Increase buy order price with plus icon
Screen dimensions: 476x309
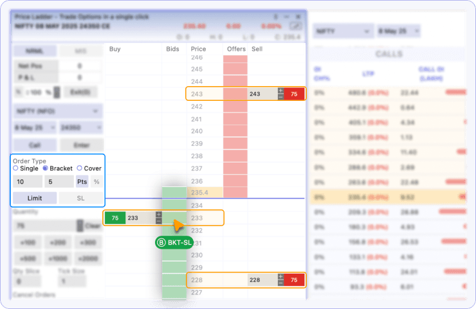pyautogui.click(x=159, y=215)
